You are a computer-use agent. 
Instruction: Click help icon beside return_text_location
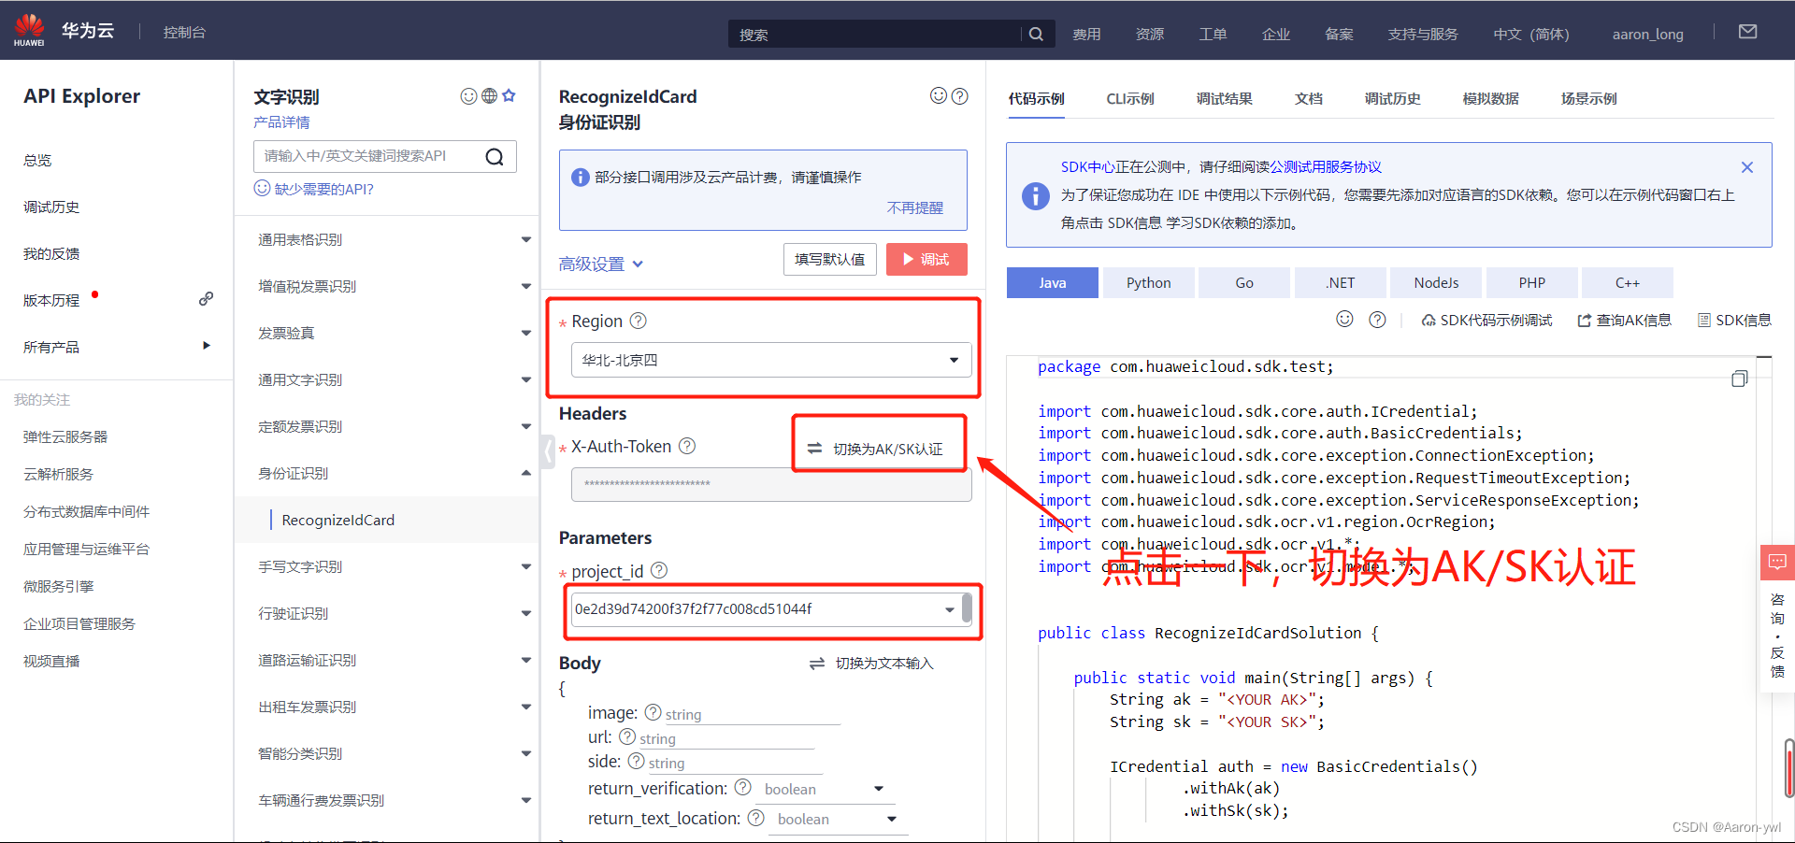pyautogui.click(x=756, y=818)
